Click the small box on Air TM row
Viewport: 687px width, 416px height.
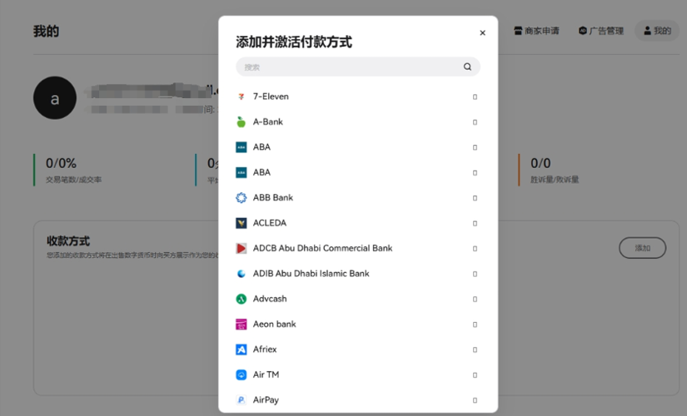click(475, 375)
